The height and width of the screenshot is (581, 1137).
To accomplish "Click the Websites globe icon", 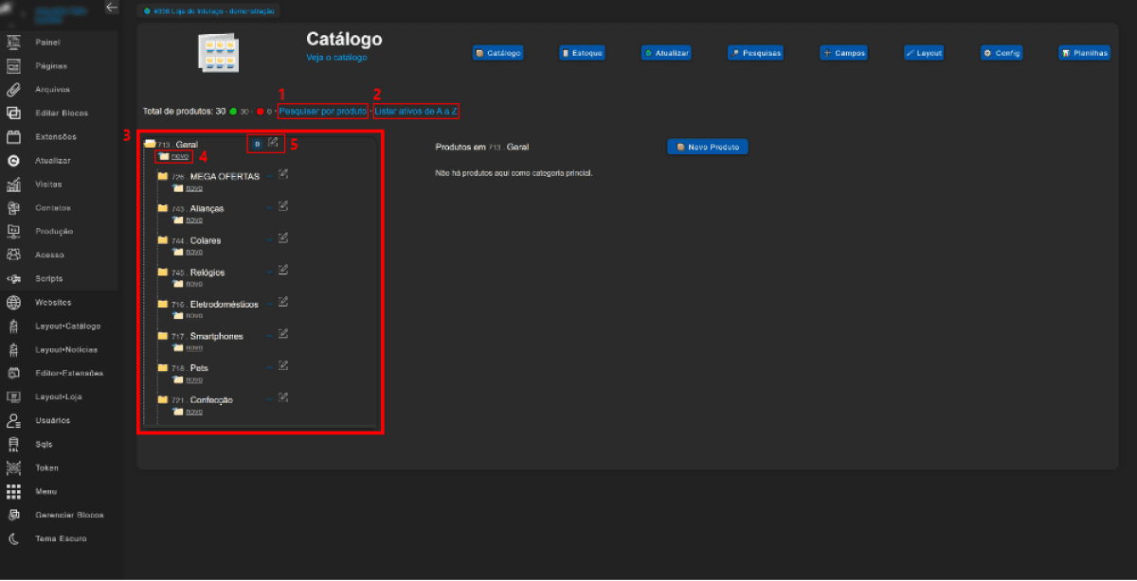I will click(x=13, y=303).
